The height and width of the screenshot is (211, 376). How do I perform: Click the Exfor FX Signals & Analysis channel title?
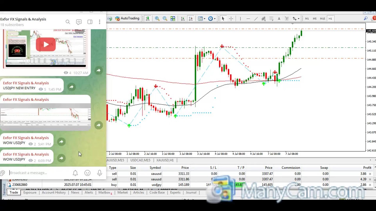[23, 19]
